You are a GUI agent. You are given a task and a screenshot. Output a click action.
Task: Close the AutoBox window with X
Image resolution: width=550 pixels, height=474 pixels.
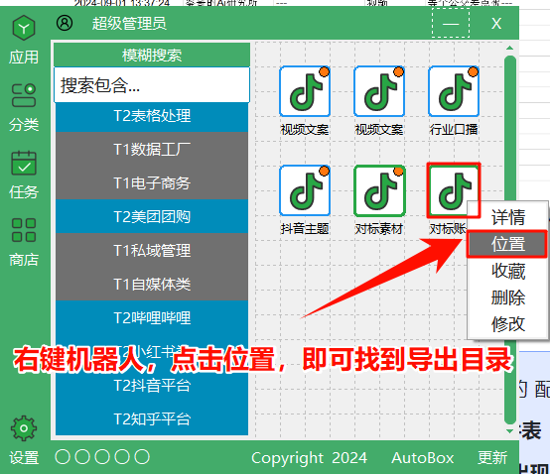click(x=496, y=24)
